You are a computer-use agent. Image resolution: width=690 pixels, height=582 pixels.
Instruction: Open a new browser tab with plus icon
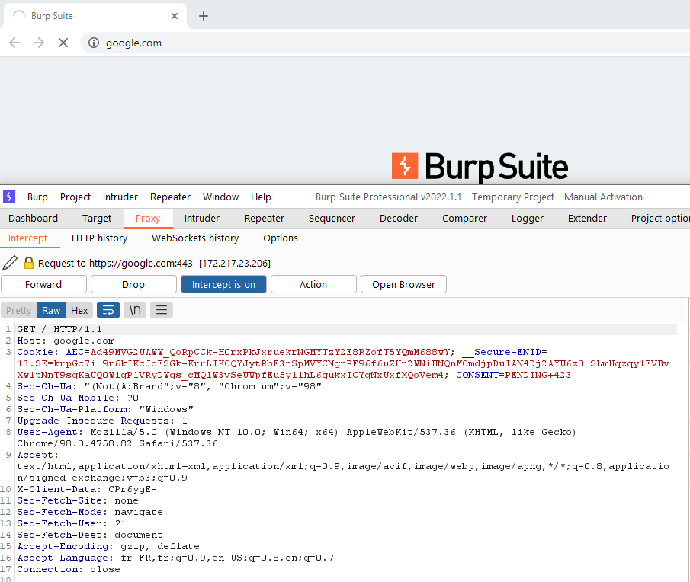204,16
